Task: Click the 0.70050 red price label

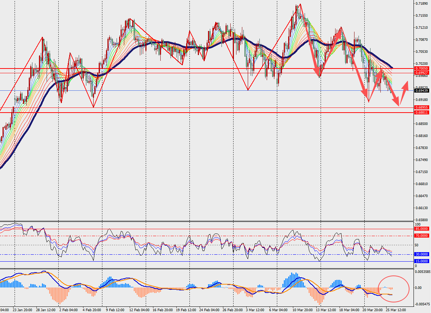Action: coord(421,68)
